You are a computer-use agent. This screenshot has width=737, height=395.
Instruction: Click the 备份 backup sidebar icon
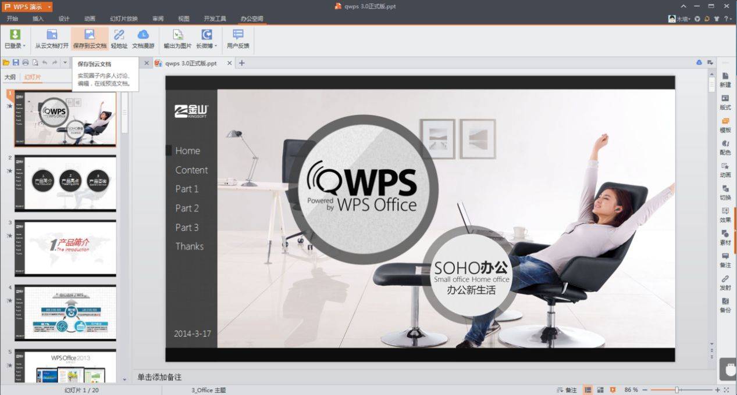[725, 306]
